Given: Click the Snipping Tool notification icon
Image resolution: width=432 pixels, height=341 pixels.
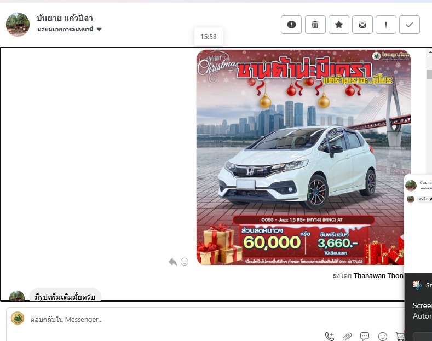Looking at the screenshot, I should tap(417, 285).
